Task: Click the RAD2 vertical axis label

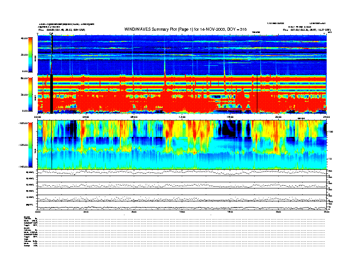Action: point(35,59)
